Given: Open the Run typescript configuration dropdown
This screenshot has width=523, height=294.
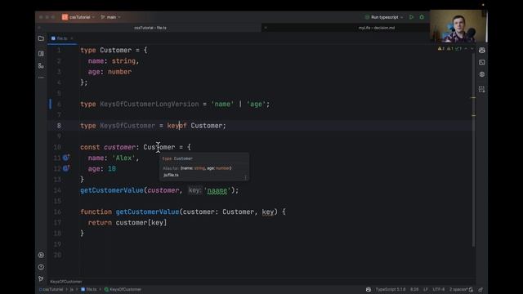Looking at the screenshot, I should 384,17.
